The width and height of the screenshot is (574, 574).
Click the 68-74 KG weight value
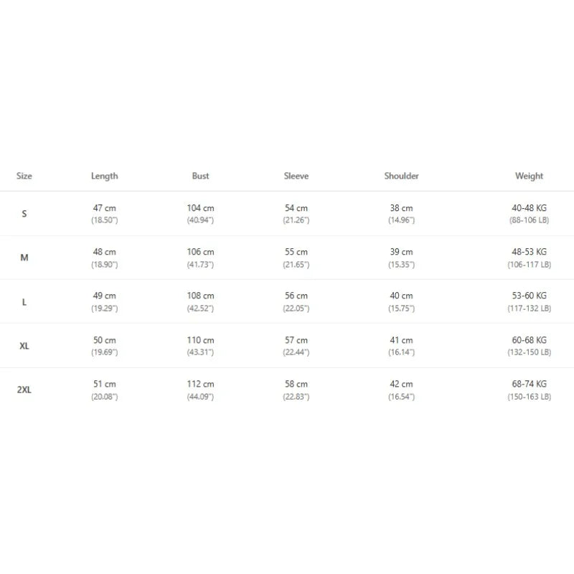pos(529,384)
